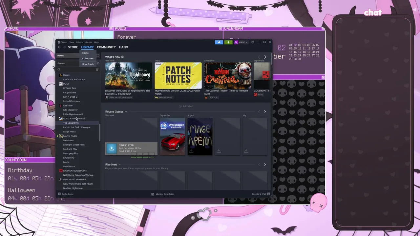Image resolution: width=420 pixels, height=236 pixels.
Task: Click the Manage Downloads icon
Action: [x=153, y=194]
